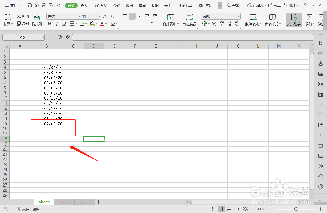Increase font size with A+ icon
The width and height of the screenshot is (327, 213).
[105, 16]
